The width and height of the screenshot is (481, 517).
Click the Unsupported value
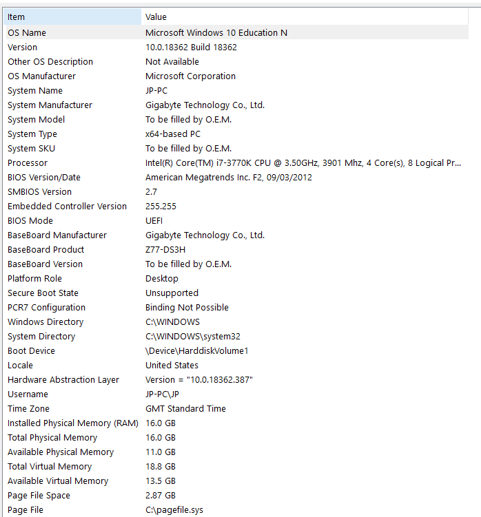coord(172,293)
